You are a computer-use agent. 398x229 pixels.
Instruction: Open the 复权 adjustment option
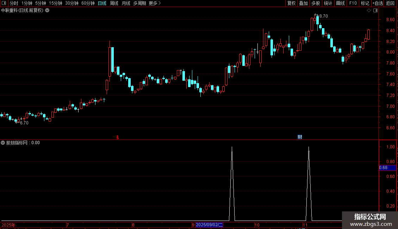pyautogui.click(x=291, y=3)
